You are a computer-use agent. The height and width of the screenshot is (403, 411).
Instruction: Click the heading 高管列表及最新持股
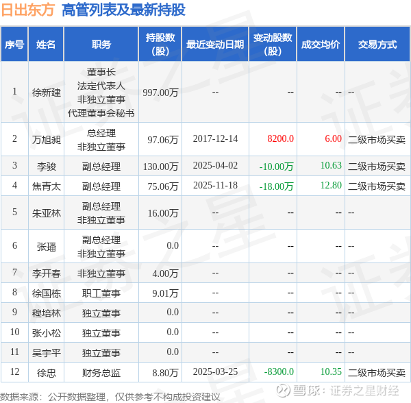click(123, 10)
